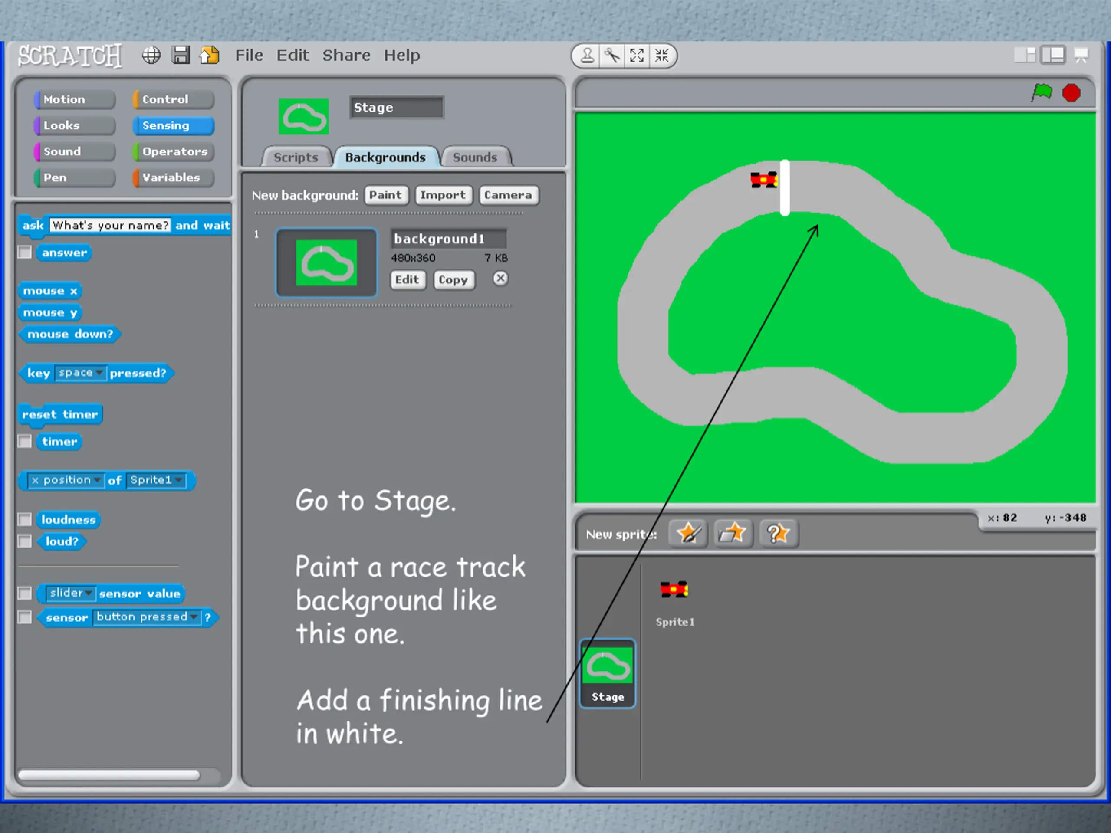Screen dimensions: 1111x833
Task: Click the blocks palette horizontal scrollbar
Action: [109, 775]
